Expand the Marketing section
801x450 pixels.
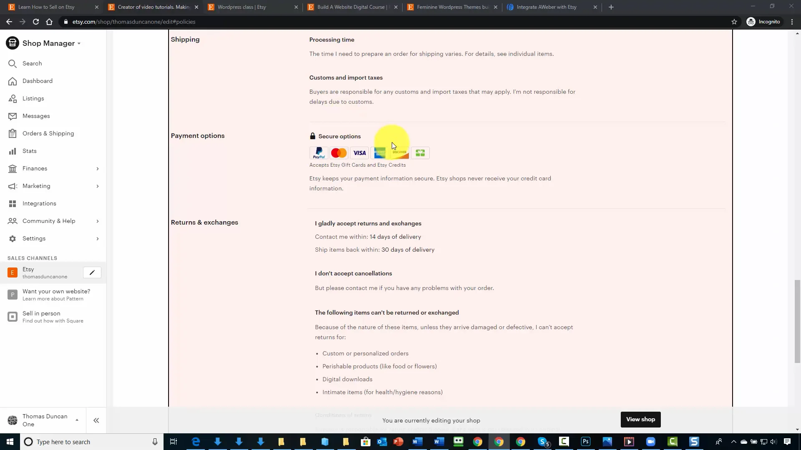pyautogui.click(x=35, y=186)
